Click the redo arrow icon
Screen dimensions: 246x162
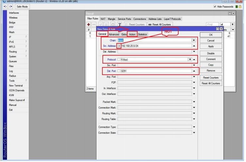coord(10,7)
